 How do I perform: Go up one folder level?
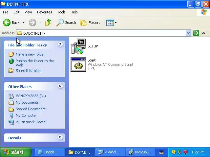(48, 23)
